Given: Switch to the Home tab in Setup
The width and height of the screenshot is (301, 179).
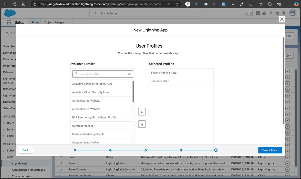Looking at the screenshot, I should [36, 22].
